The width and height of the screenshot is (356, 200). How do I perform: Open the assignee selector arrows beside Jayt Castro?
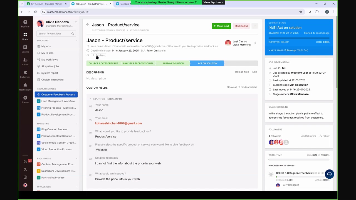click(254, 43)
